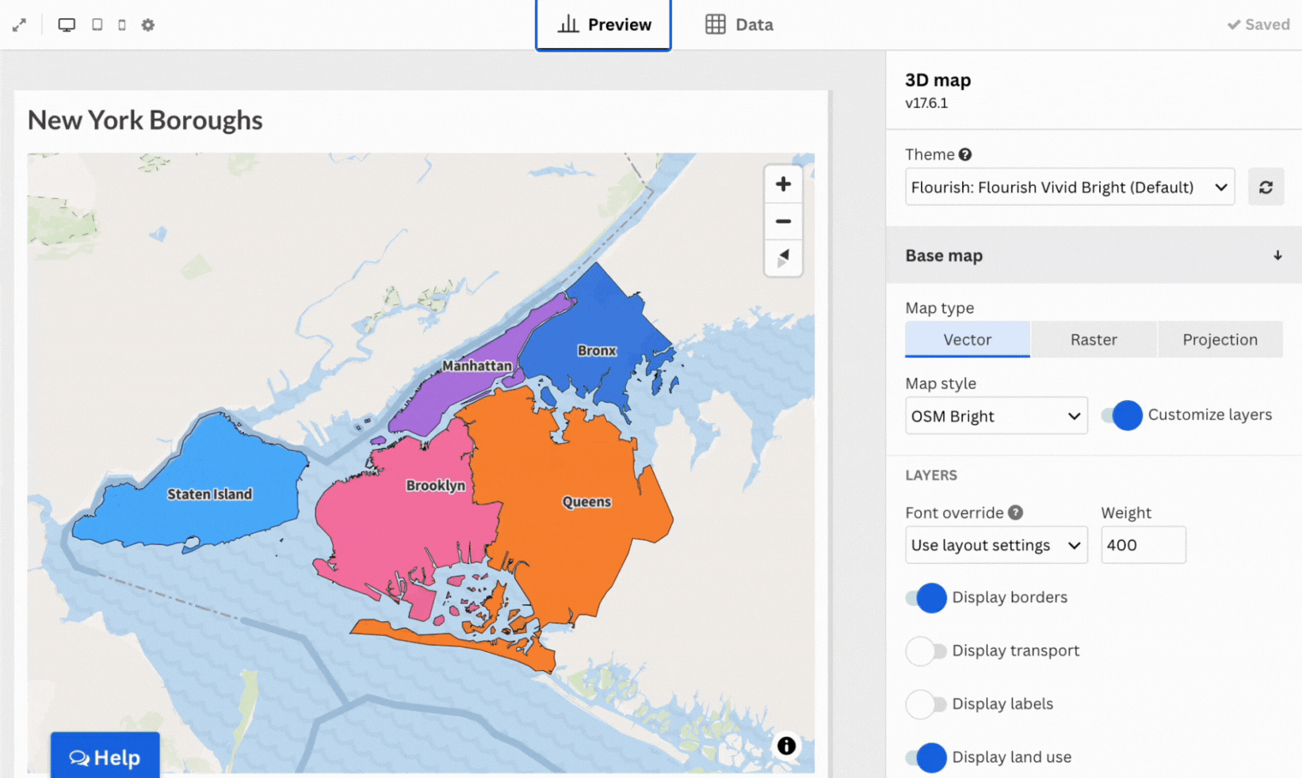The image size is (1302, 778).
Task: Disable the Customize layers toggle
Action: click(x=1121, y=415)
